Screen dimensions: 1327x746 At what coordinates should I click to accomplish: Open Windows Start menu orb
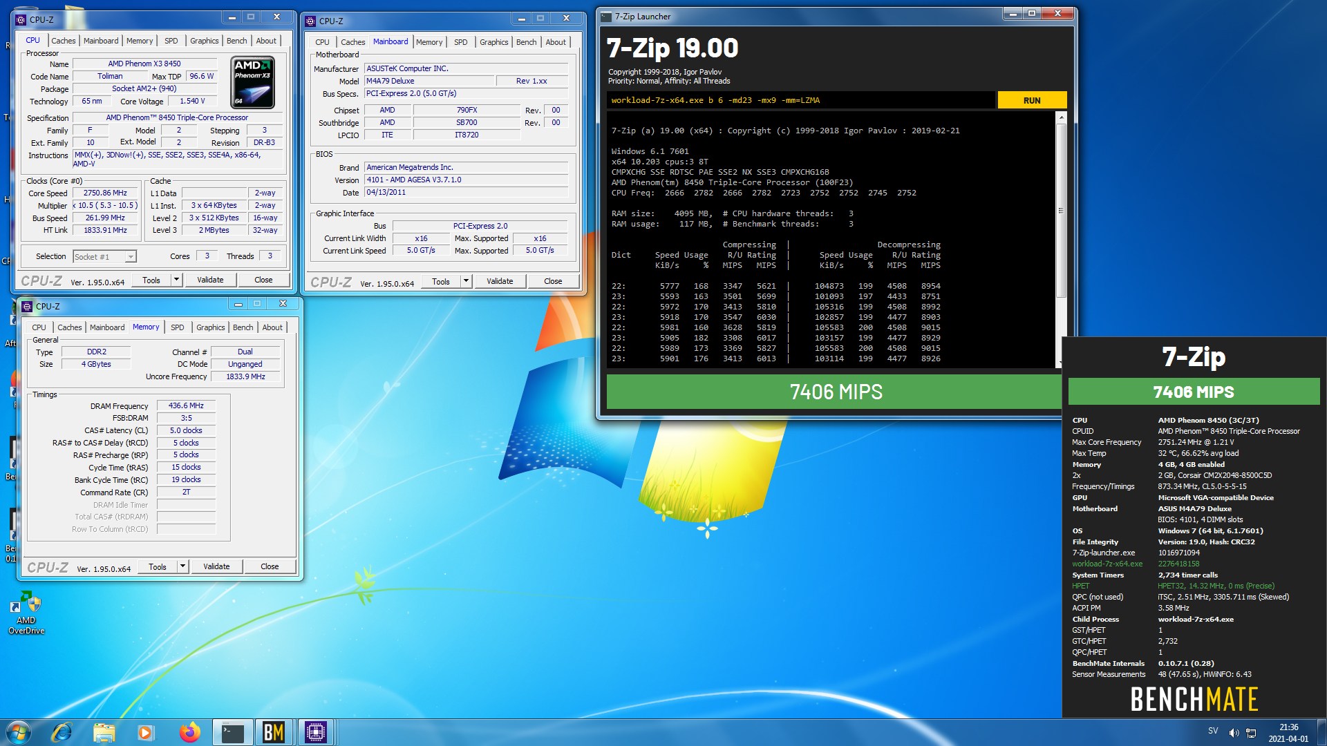pos(19,732)
